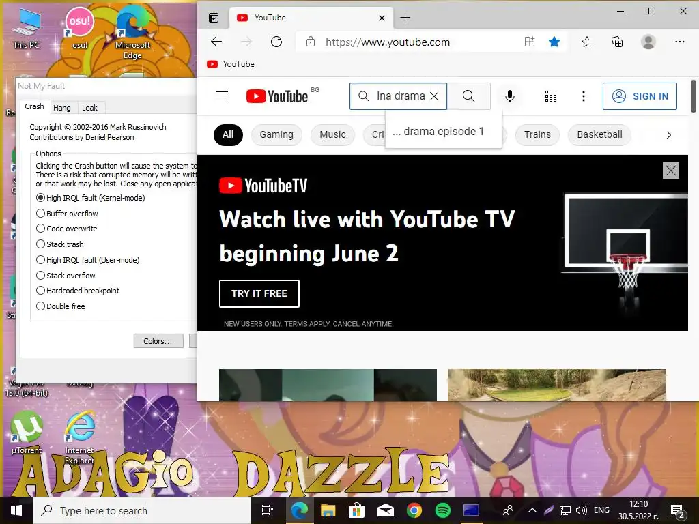The width and height of the screenshot is (699, 524).
Task: Switch to the Hang tab in Not My Fault
Action: 62,108
